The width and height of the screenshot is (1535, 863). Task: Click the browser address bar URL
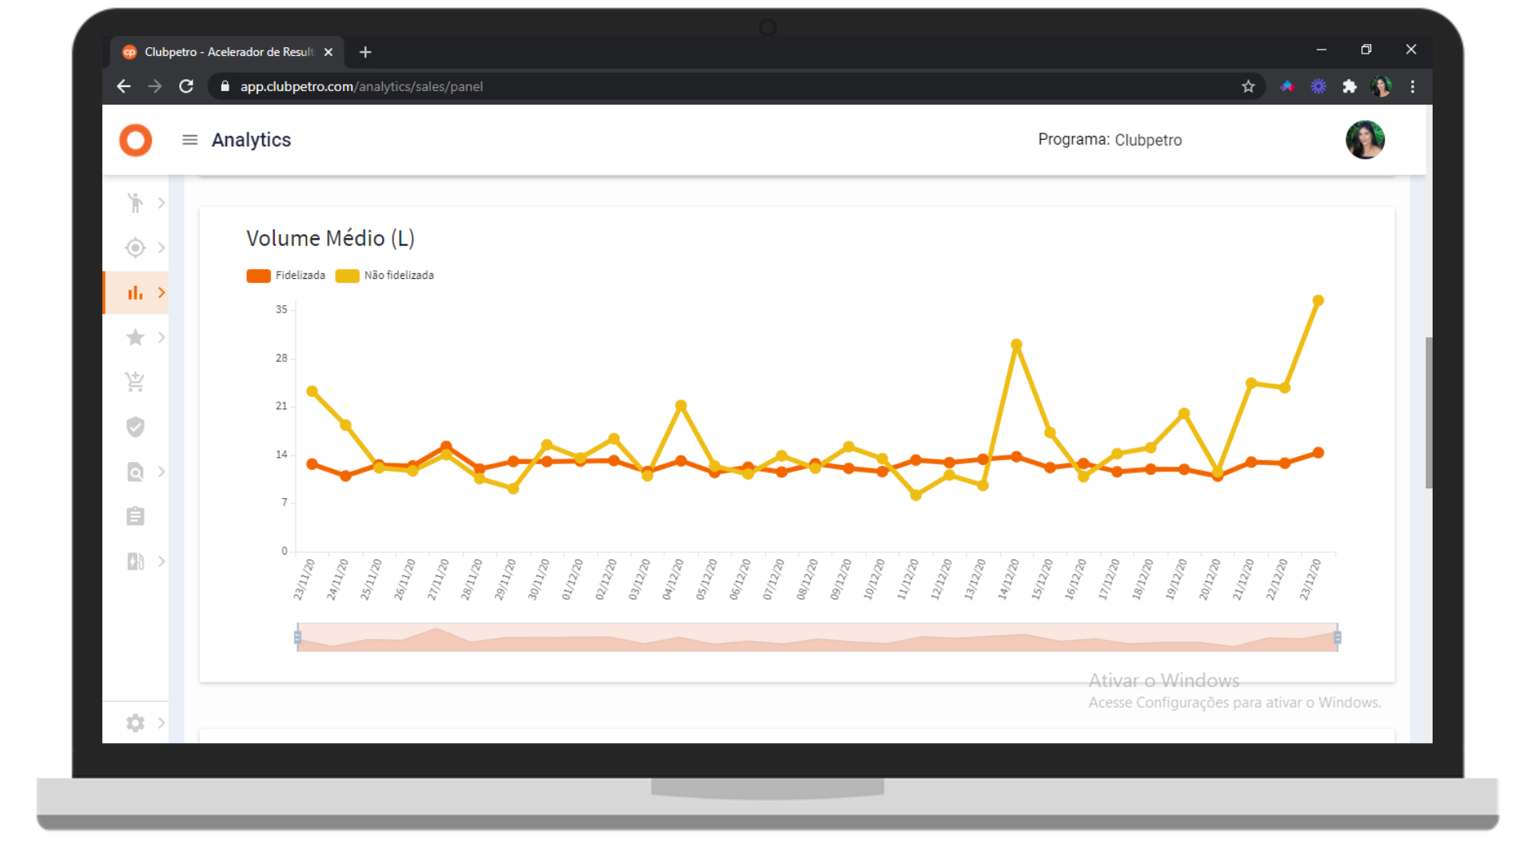tap(361, 86)
